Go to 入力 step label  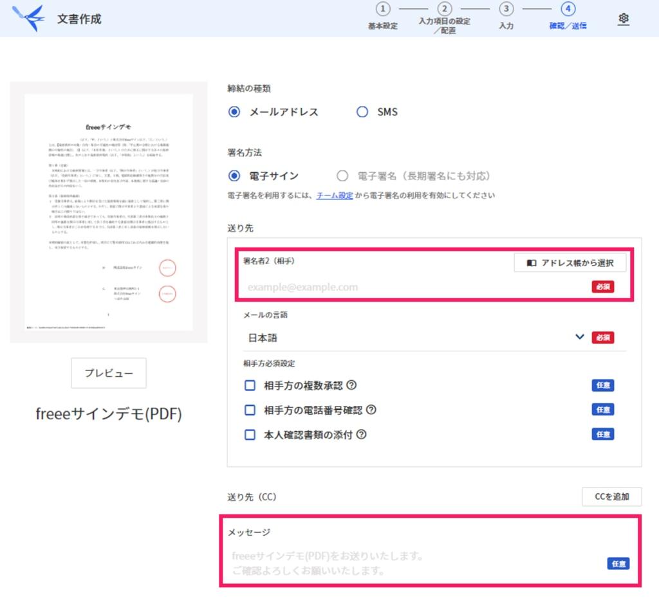pyautogui.click(x=506, y=26)
